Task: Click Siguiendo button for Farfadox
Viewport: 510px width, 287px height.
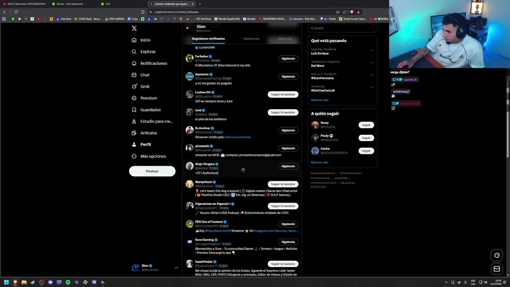Action: click(x=288, y=59)
